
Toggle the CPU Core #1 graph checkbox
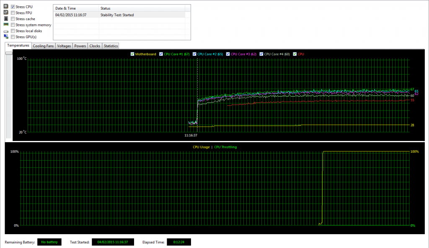(161, 54)
